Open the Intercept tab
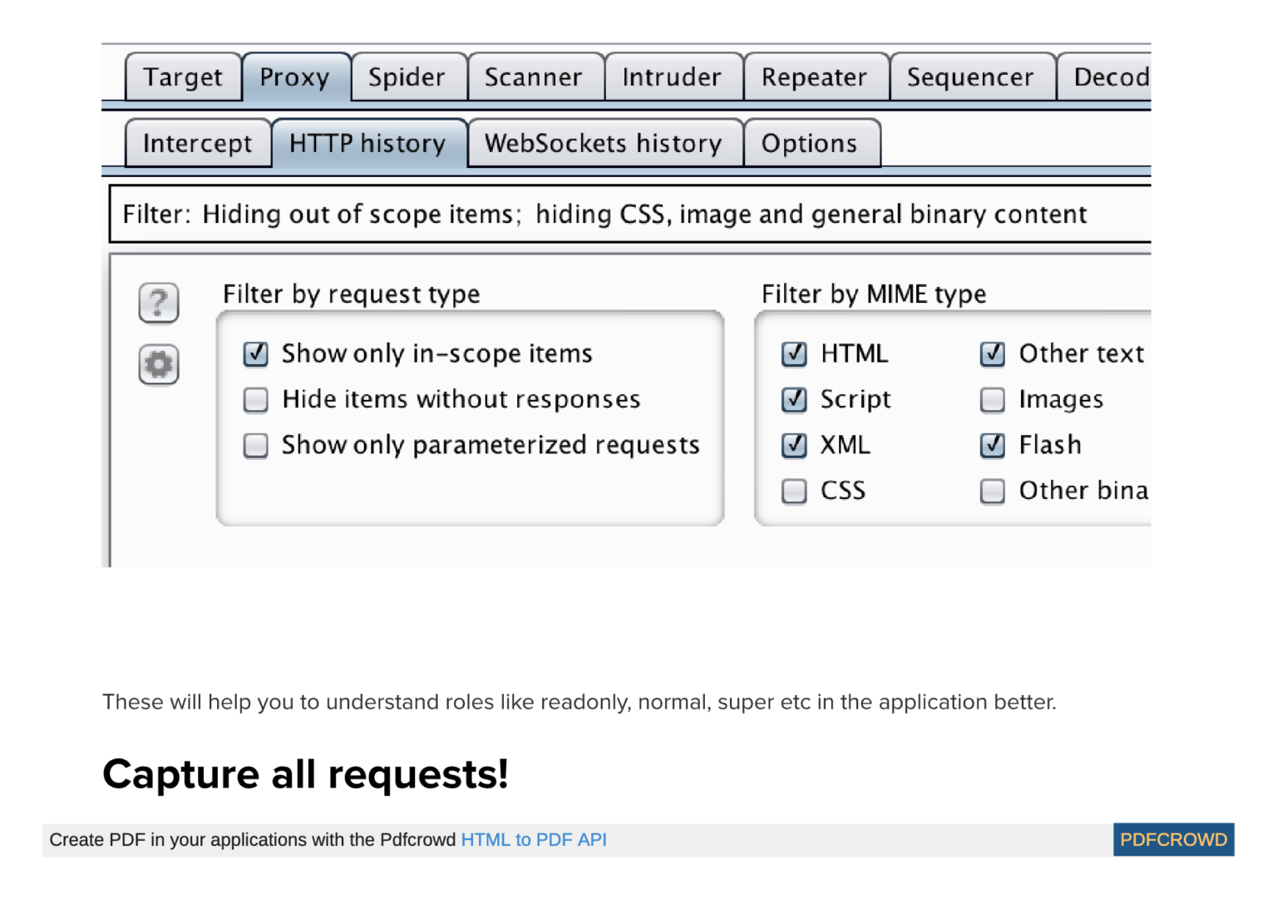The image size is (1277, 904). point(198,143)
